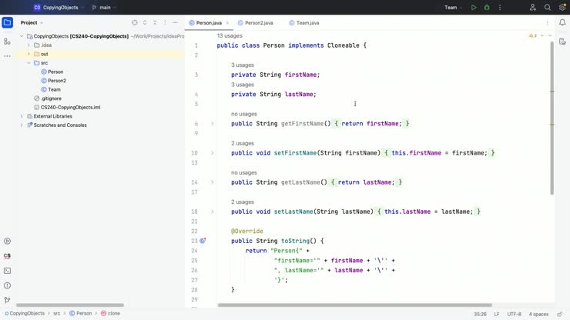Select Team class in project tree
The width and height of the screenshot is (570, 320).
[51, 89]
